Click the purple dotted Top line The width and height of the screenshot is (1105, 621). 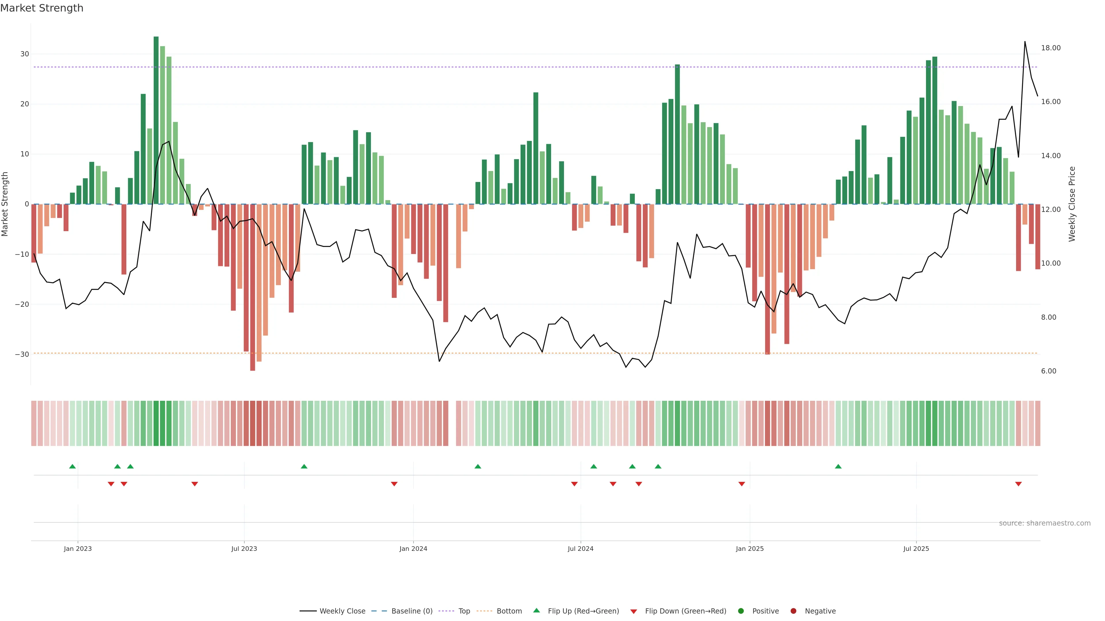pyautogui.click(x=429, y=67)
